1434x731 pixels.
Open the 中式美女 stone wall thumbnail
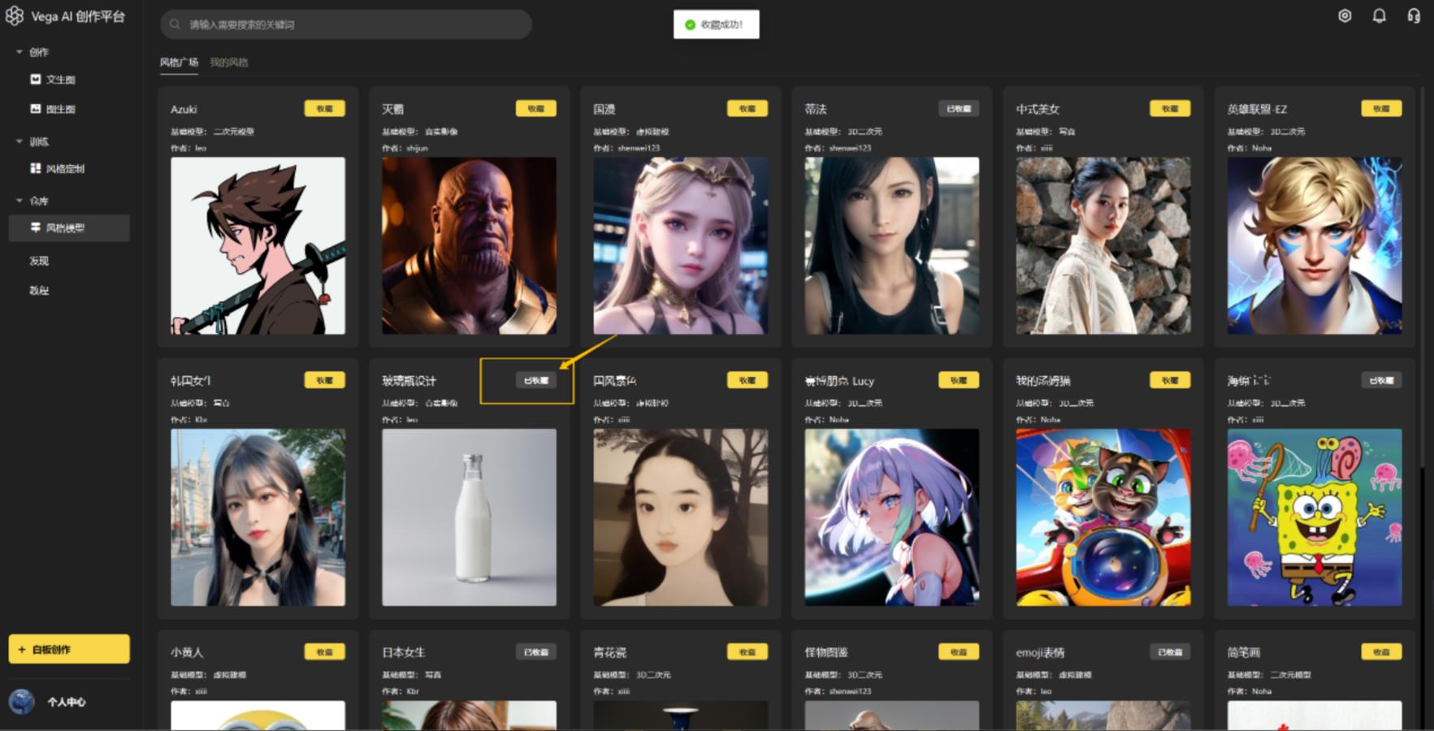(1103, 245)
